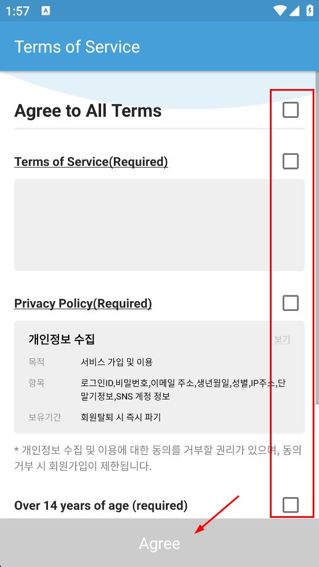This screenshot has width=319, height=567.
Task: Check the Agree to All Terms box
Action: (x=291, y=110)
